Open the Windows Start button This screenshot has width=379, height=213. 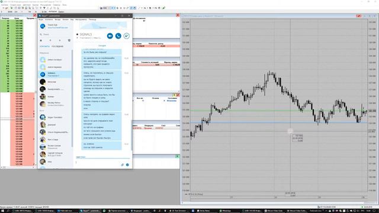click(2, 211)
